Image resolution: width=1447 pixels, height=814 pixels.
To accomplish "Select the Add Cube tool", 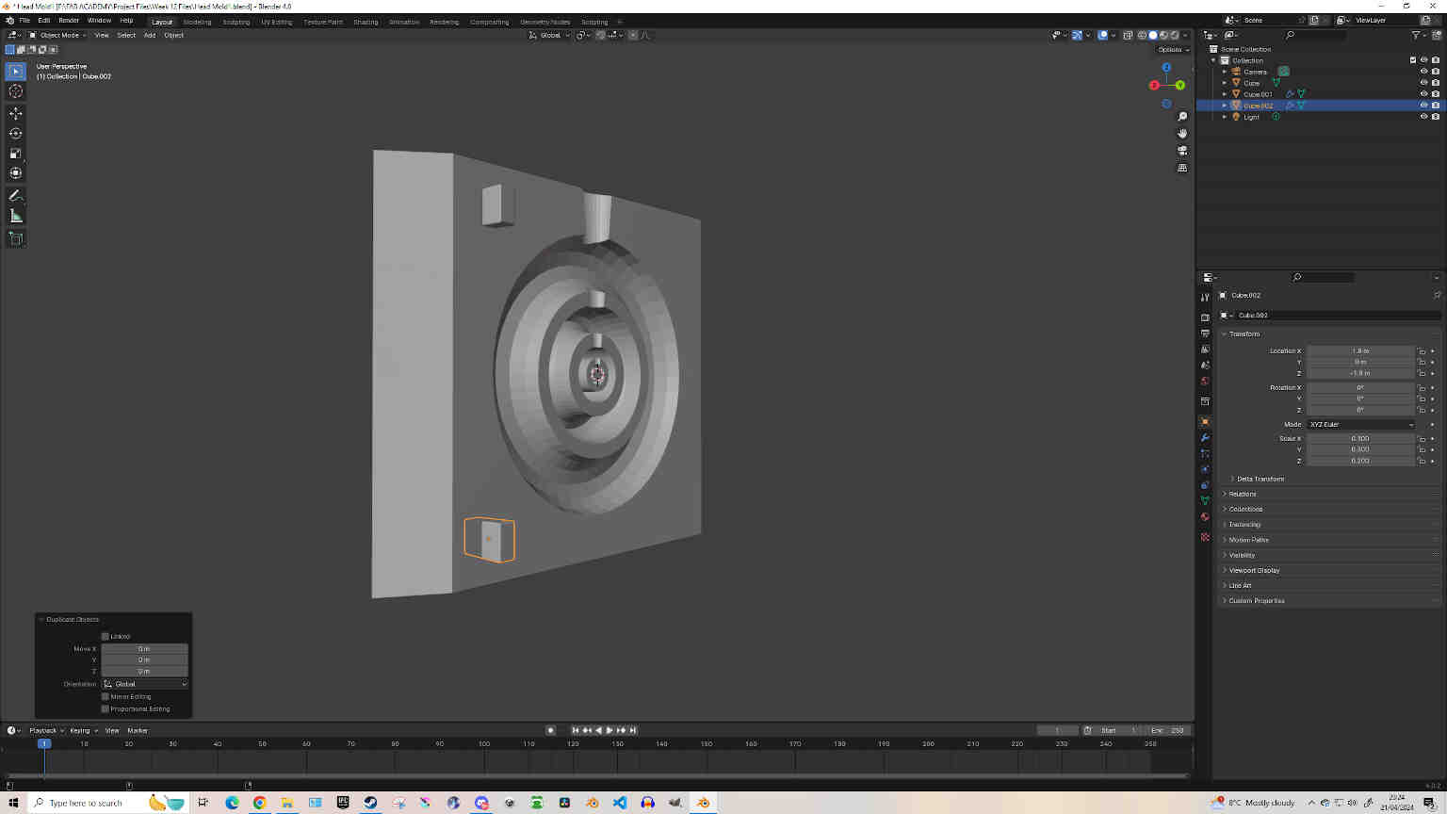I will (15, 238).
